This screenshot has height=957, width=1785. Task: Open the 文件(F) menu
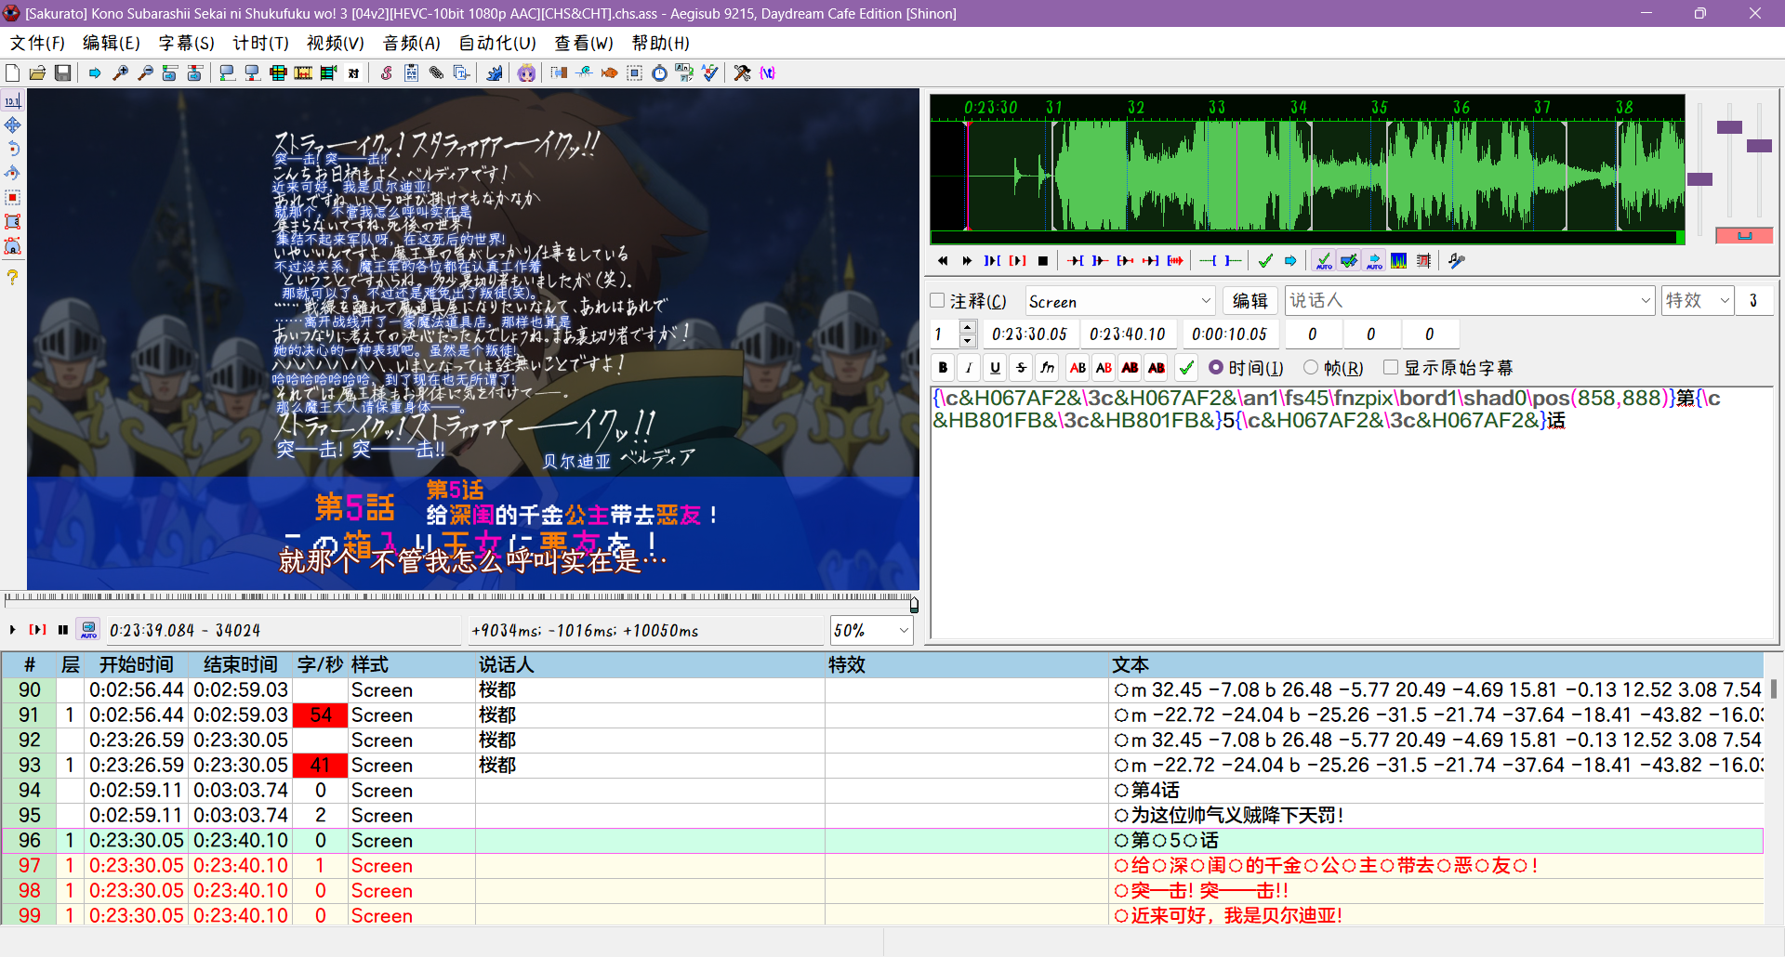[37, 44]
